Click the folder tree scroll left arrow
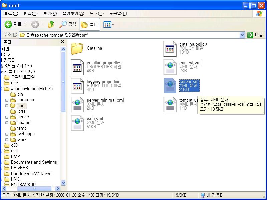Screen dimensions: 267x200 4,188
